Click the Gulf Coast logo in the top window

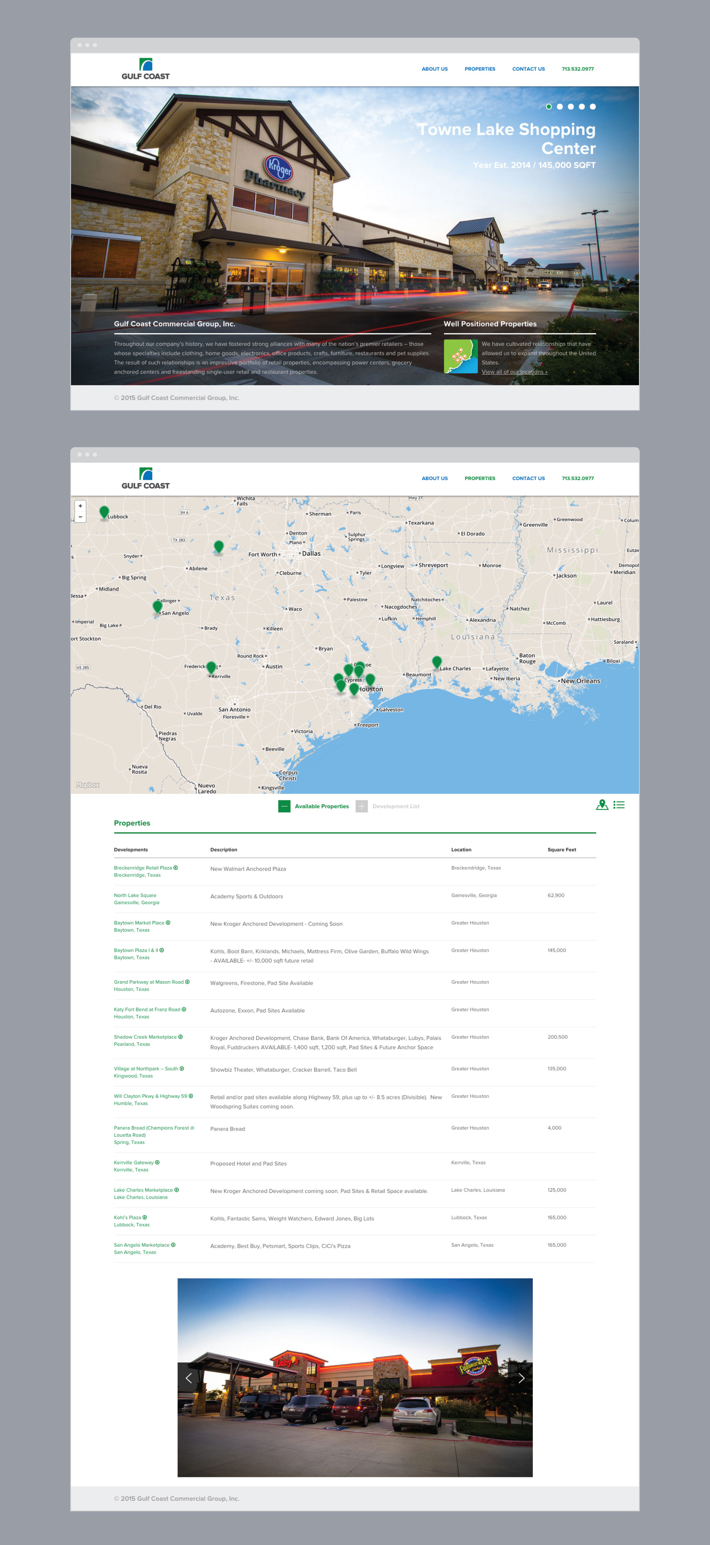(146, 69)
